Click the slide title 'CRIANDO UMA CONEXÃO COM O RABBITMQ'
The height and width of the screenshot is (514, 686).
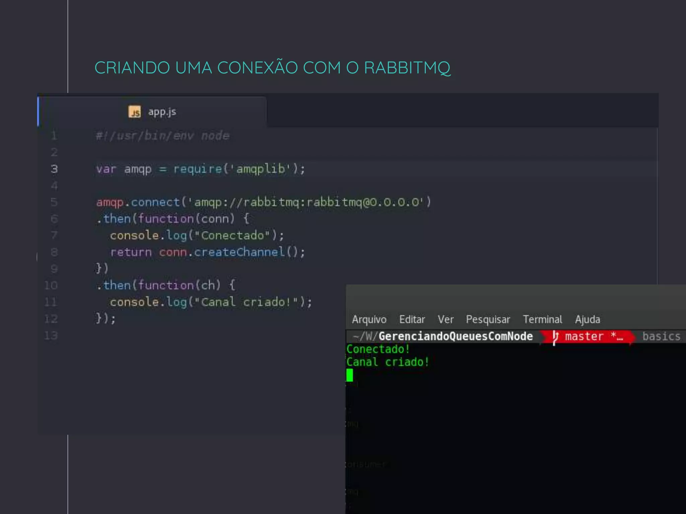pyautogui.click(x=272, y=68)
